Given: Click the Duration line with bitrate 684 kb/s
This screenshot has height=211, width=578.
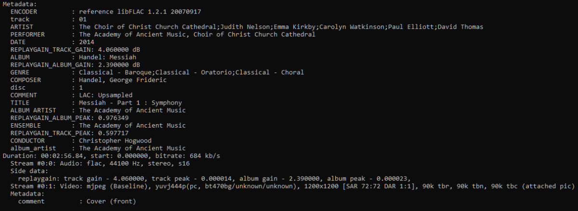Looking at the screenshot, I should click(x=111, y=157).
